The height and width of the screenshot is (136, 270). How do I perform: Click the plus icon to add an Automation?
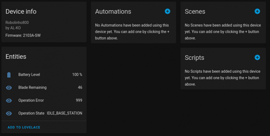[167, 11]
